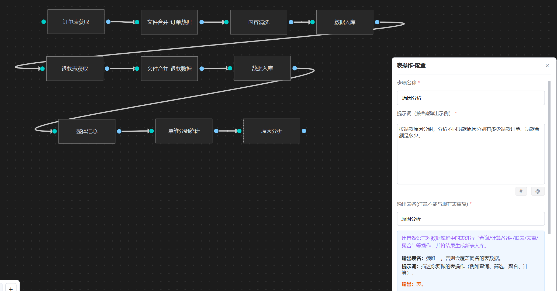Select the 订单表获取 node
Viewport: 557px width, 291px height.
(x=76, y=22)
